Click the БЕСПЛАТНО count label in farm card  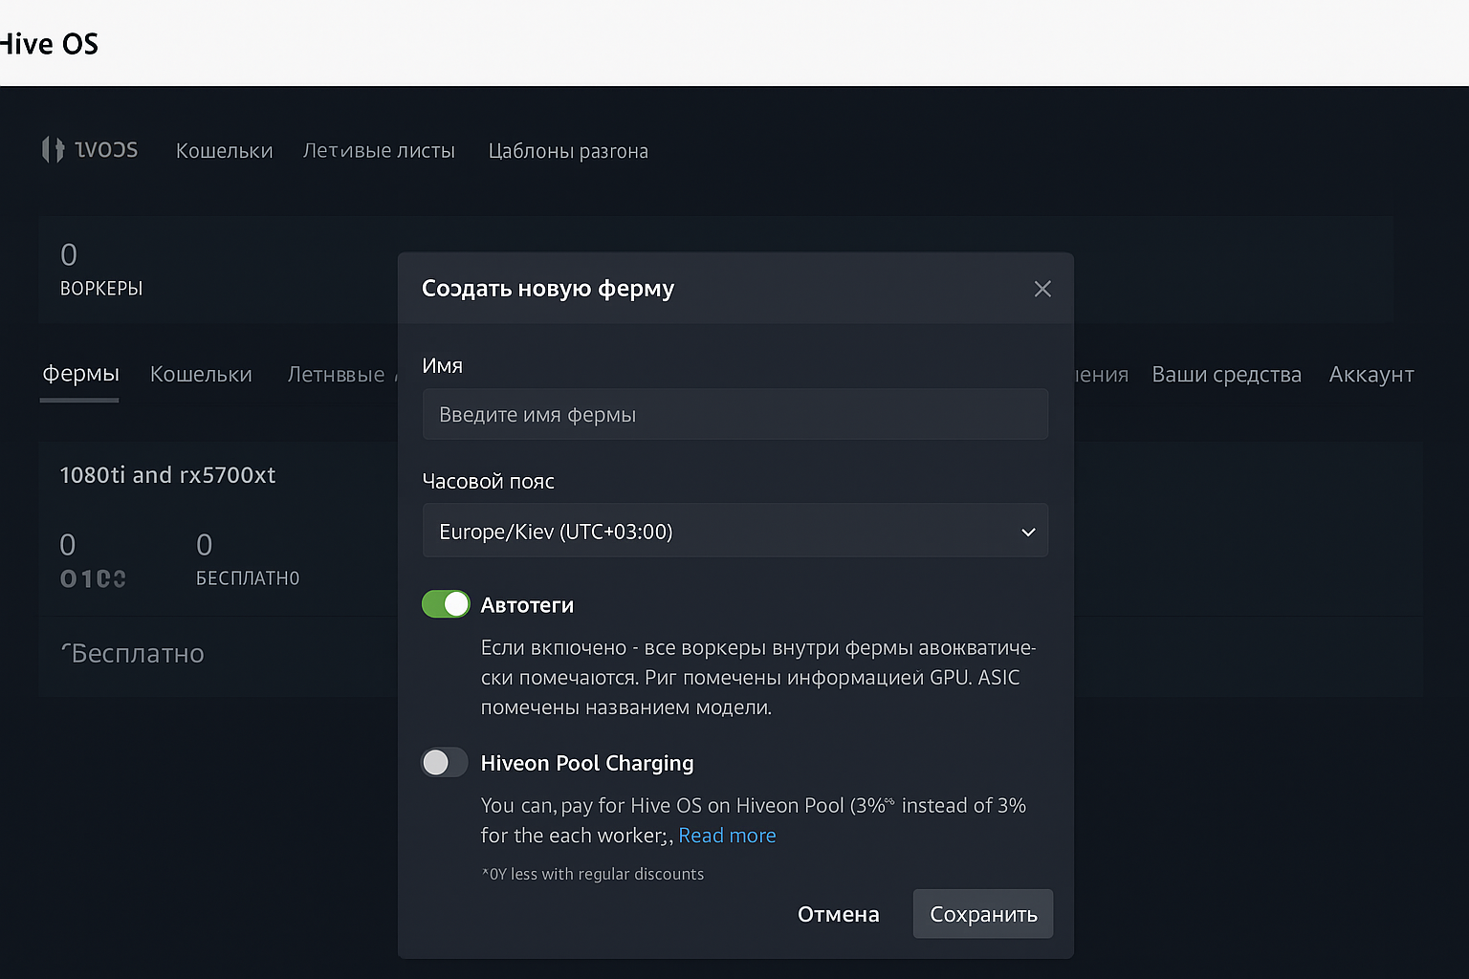(248, 578)
